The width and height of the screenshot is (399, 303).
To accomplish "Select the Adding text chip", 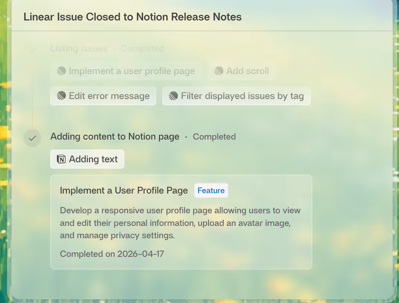I will [x=87, y=159].
